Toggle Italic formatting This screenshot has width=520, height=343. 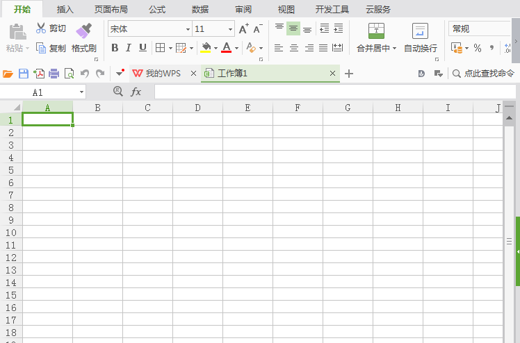pyautogui.click(x=129, y=48)
